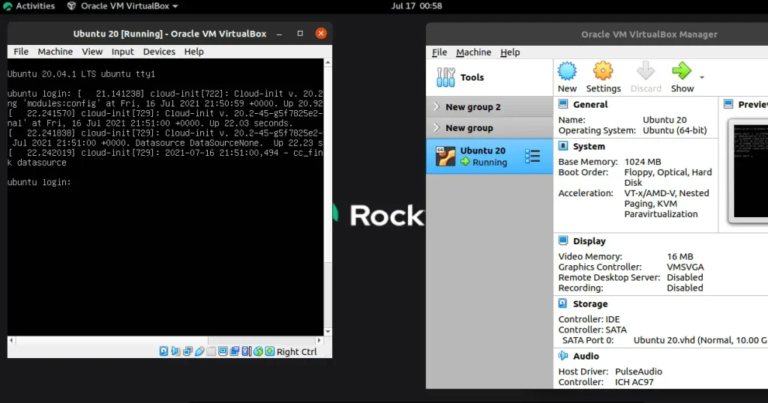Click the VM window scroll-up arrow

tap(328, 63)
